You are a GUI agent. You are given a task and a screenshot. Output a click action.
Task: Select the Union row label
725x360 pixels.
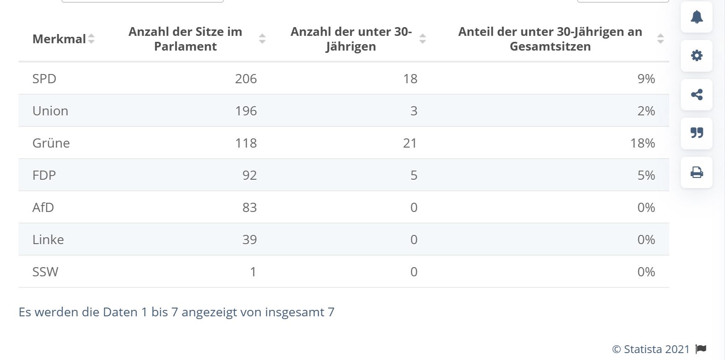pos(50,111)
